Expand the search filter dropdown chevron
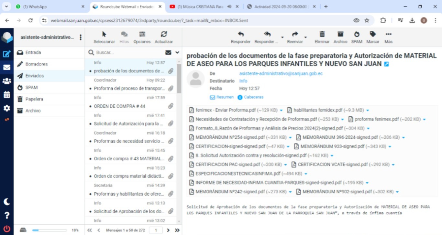442x235 pixels. click(x=177, y=52)
